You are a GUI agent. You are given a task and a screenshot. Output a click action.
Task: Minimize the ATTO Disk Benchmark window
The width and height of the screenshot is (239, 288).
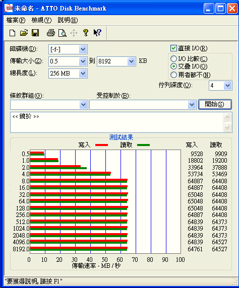[209, 9]
